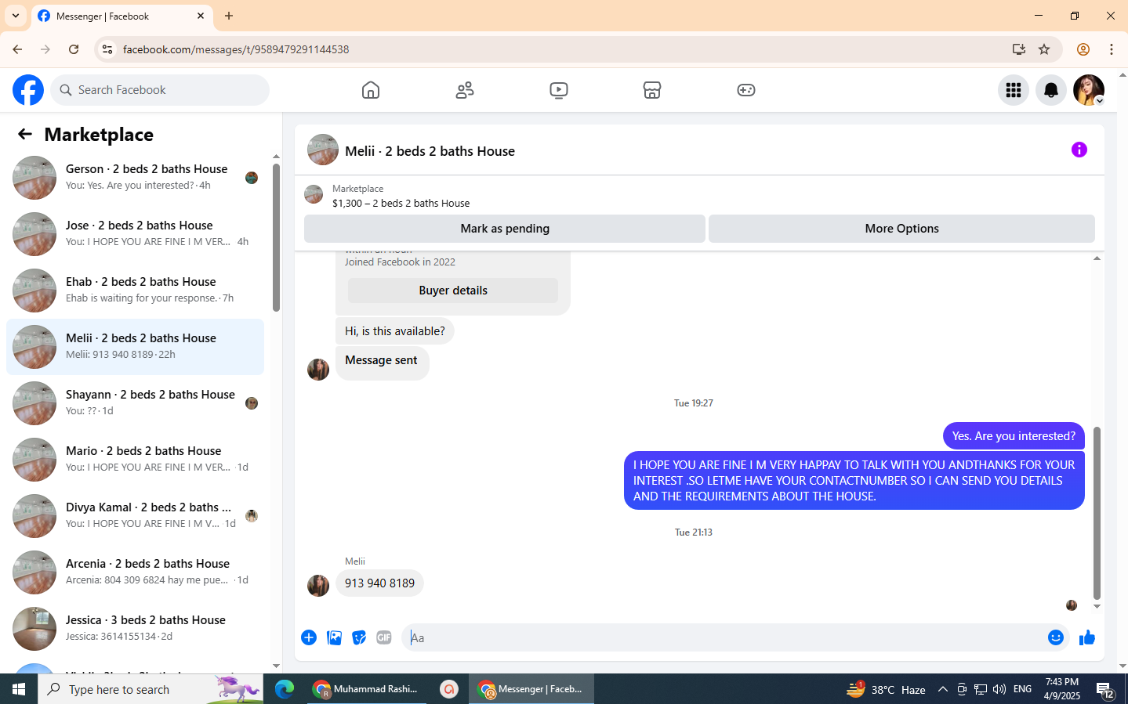Attach a photo using the image icon
Viewport: 1128px width, 704px height.
coord(334,637)
